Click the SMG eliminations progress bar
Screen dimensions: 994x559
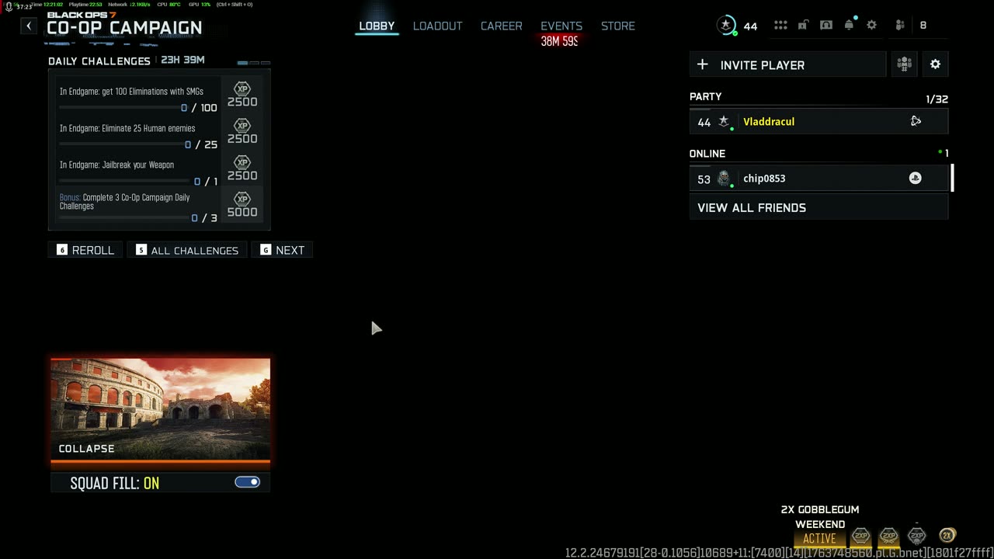click(x=117, y=108)
